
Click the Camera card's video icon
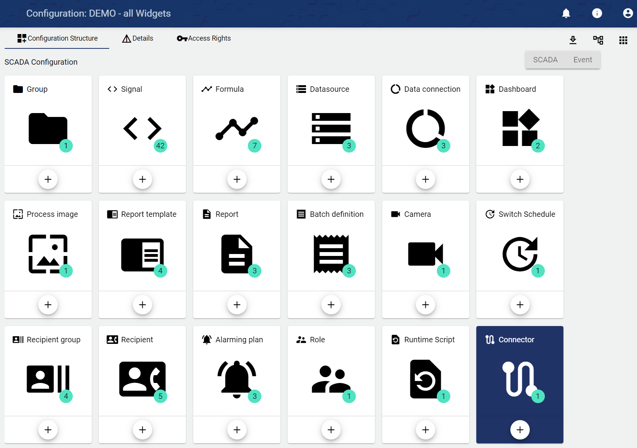pyautogui.click(x=425, y=254)
